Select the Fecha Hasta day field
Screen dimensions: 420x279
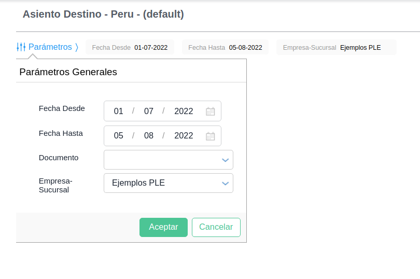pyautogui.click(x=119, y=136)
